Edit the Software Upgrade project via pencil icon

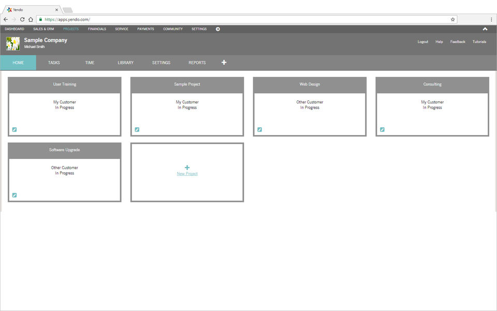tap(14, 195)
